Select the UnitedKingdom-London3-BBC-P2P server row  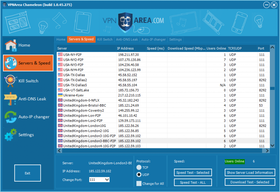(163, 141)
